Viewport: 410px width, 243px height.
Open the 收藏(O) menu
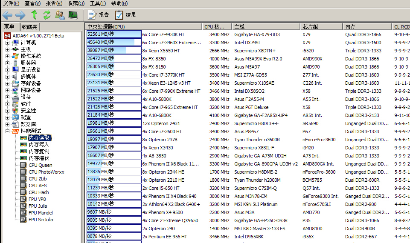click(76, 3)
